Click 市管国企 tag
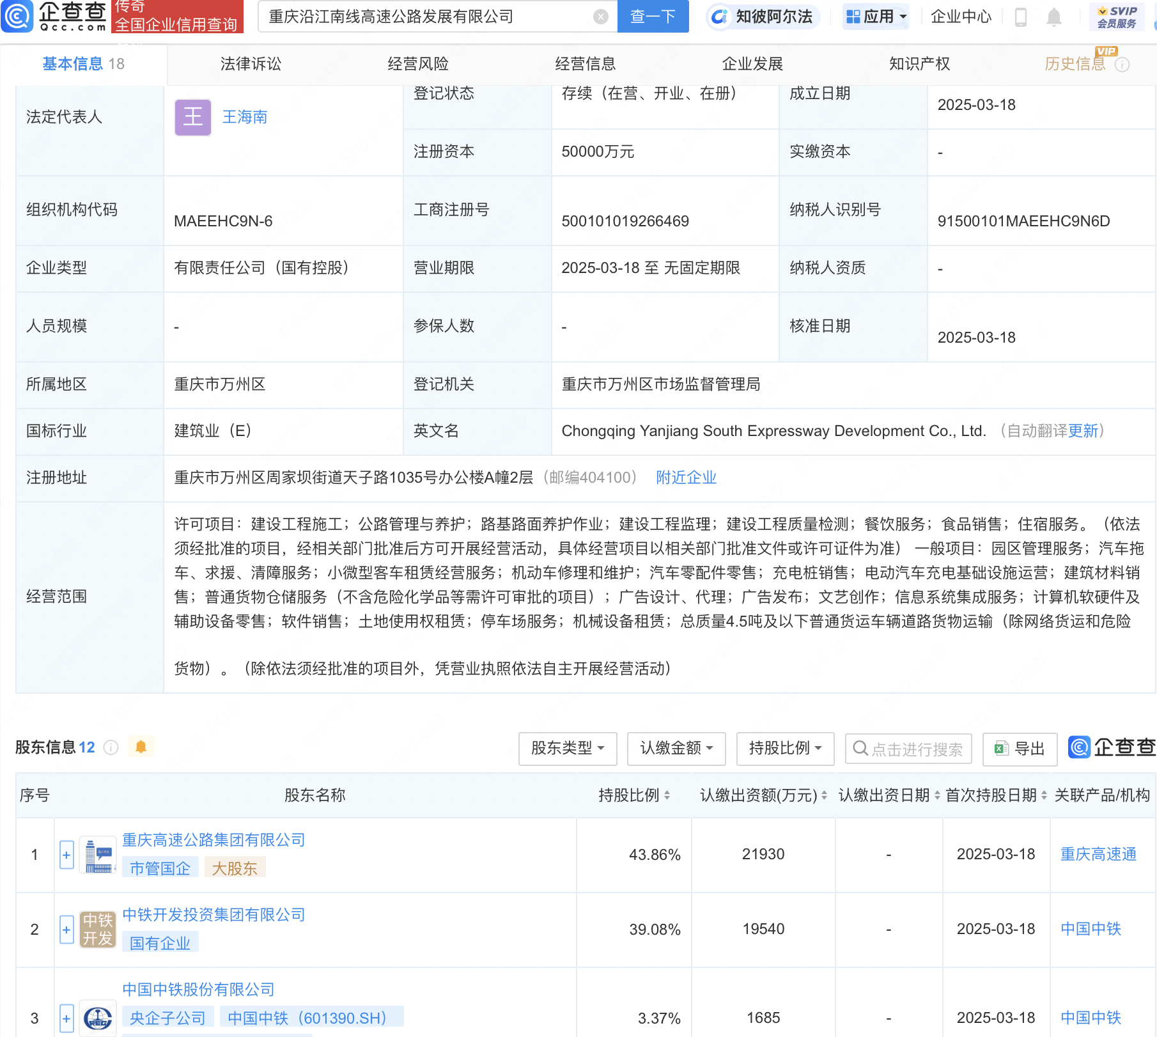Screen dimensions: 1157x1037 [160, 868]
